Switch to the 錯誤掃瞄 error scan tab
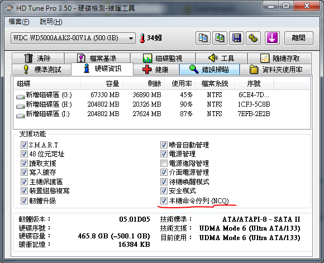Viewport: 324px width, 263px height. [209, 69]
